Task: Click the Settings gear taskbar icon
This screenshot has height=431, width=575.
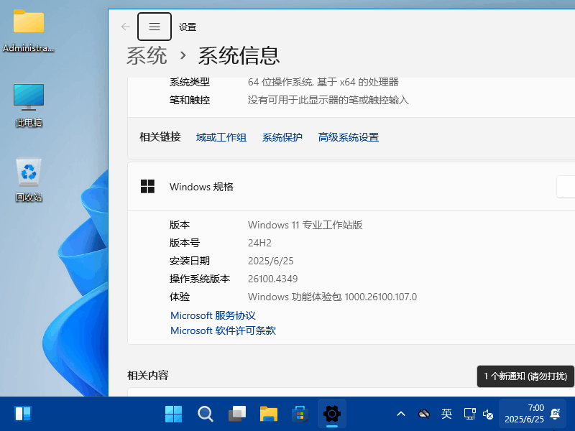Action: (x=332, y=414)
